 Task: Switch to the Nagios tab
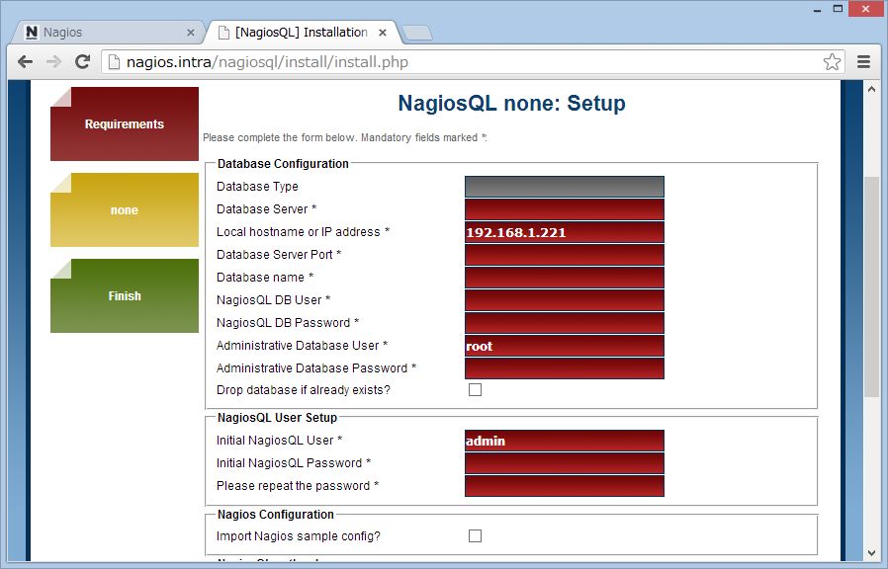108,33
